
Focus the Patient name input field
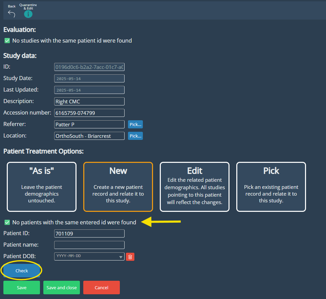coord(89,245)
